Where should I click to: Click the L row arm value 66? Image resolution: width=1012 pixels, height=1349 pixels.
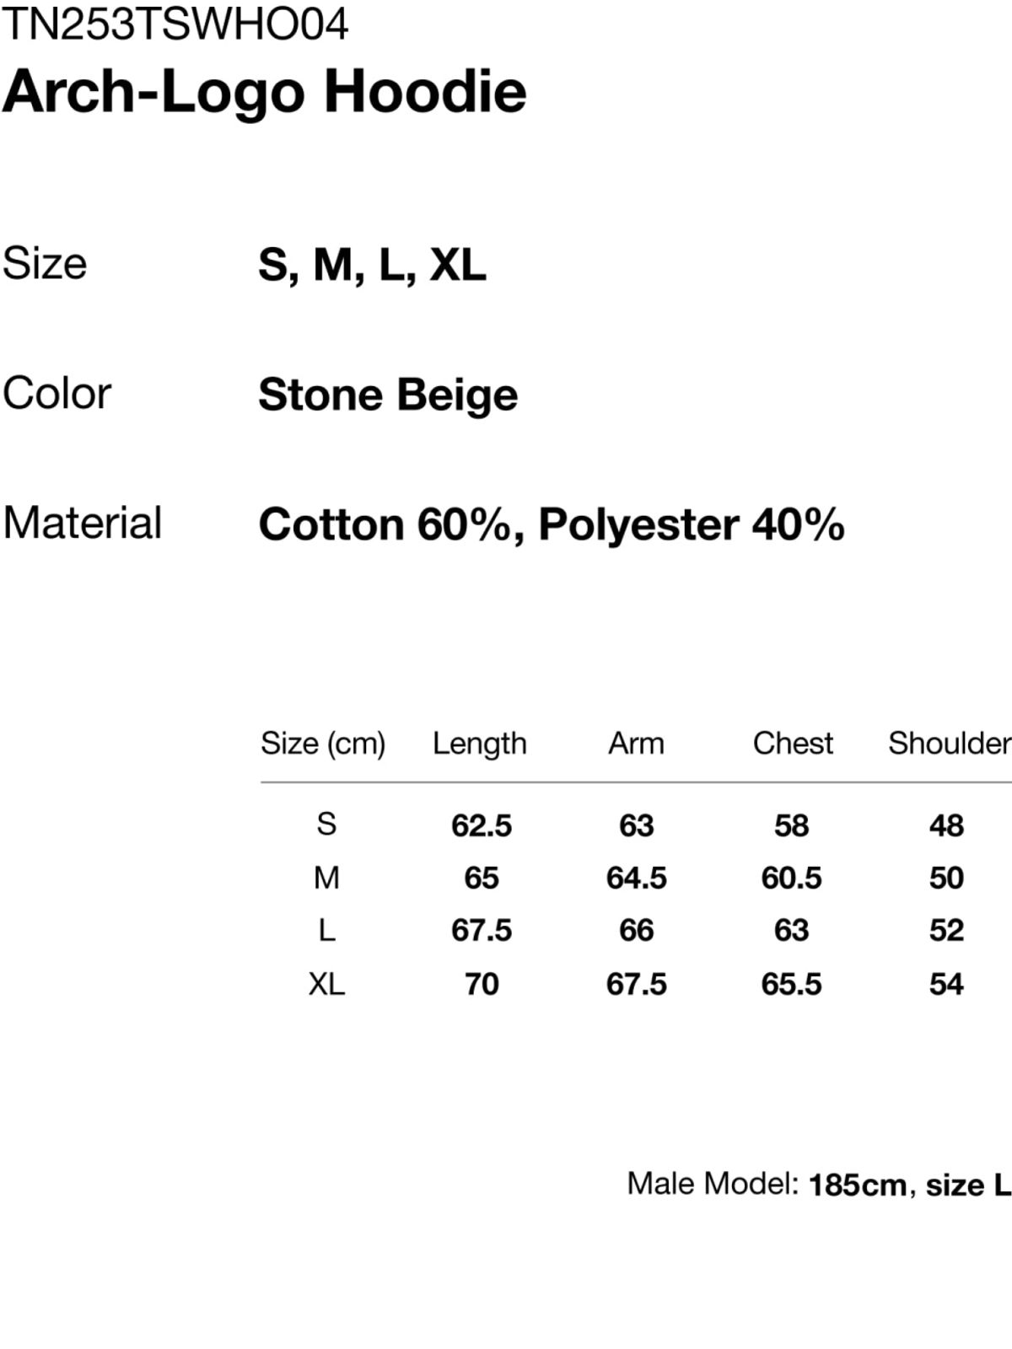pos(636,930)
